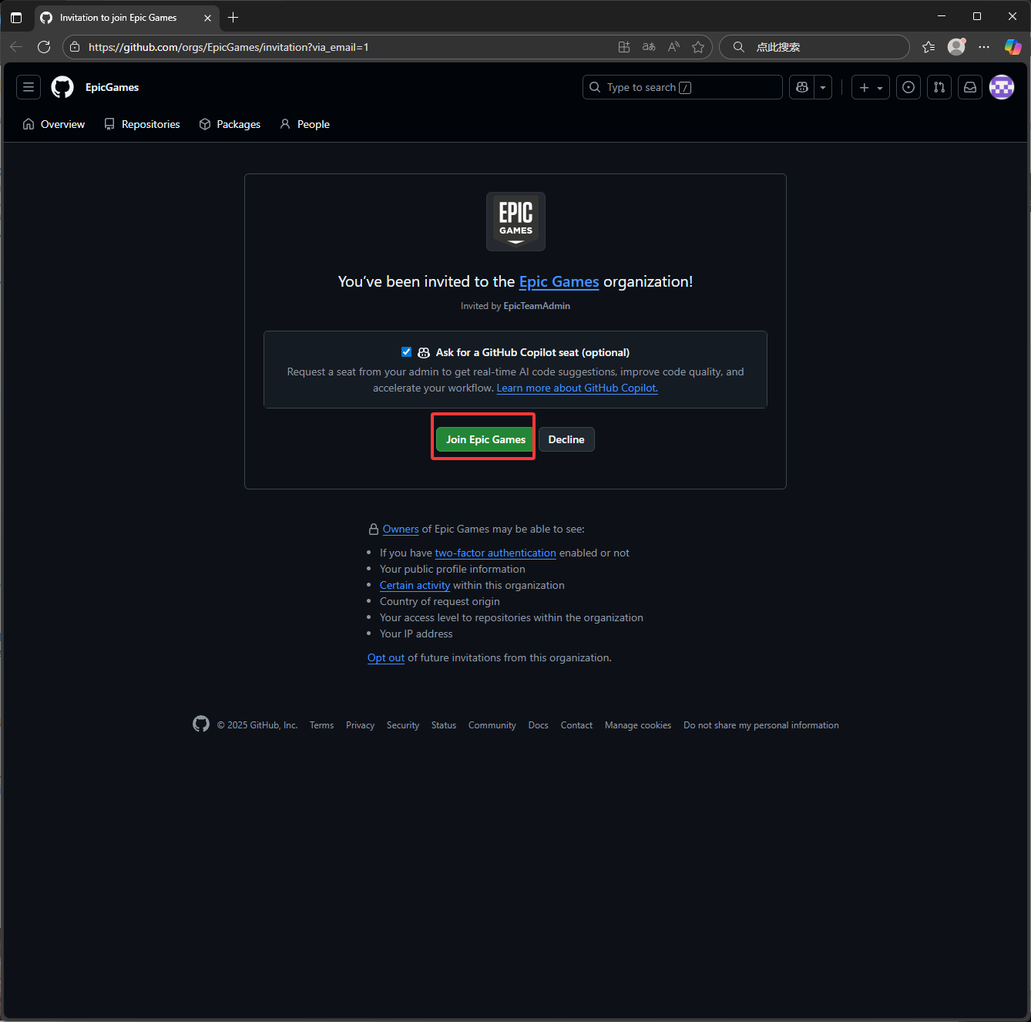1031x1022 pixels.
Task: Open the Owners link
Action: (401, 529)
